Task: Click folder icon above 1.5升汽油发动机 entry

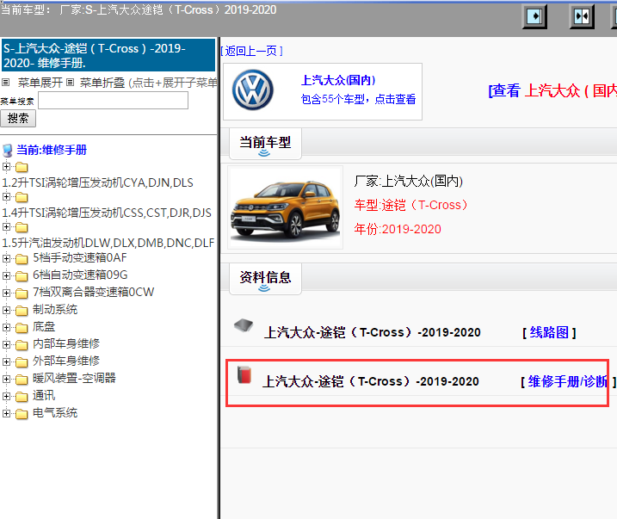Action: pos(22,227)
